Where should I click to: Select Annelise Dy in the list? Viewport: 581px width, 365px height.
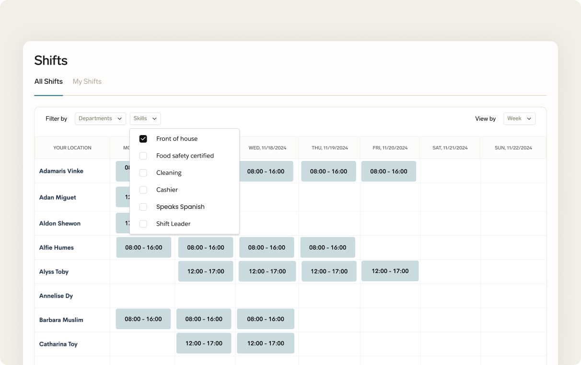(56, 296)
